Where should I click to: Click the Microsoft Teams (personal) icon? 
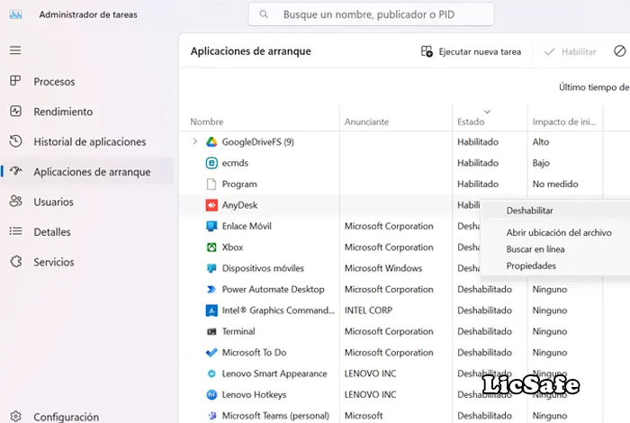click(212, 416)
